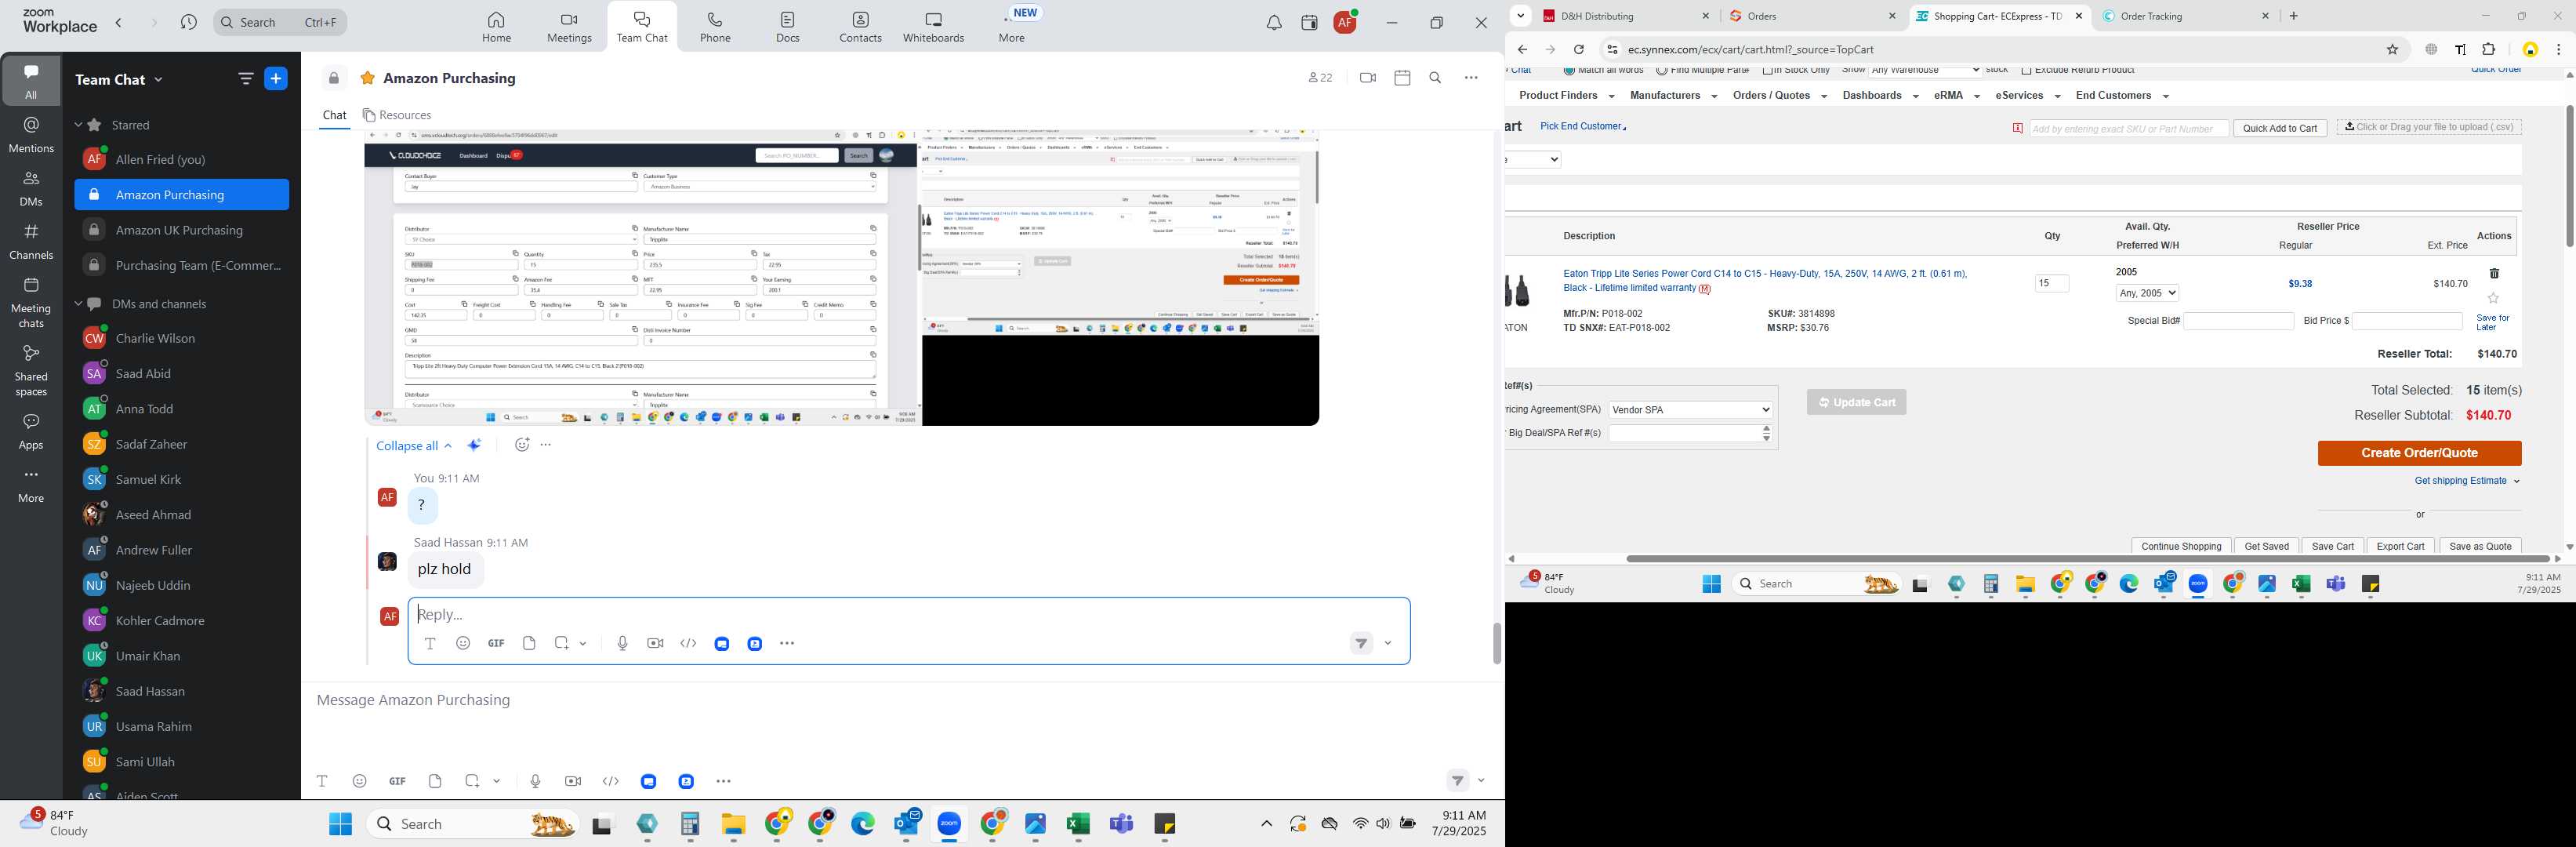Delete the Eaton cart item with the trash icon
This screenshot has height=847, width=2576.
click(x=2494, y=274)
